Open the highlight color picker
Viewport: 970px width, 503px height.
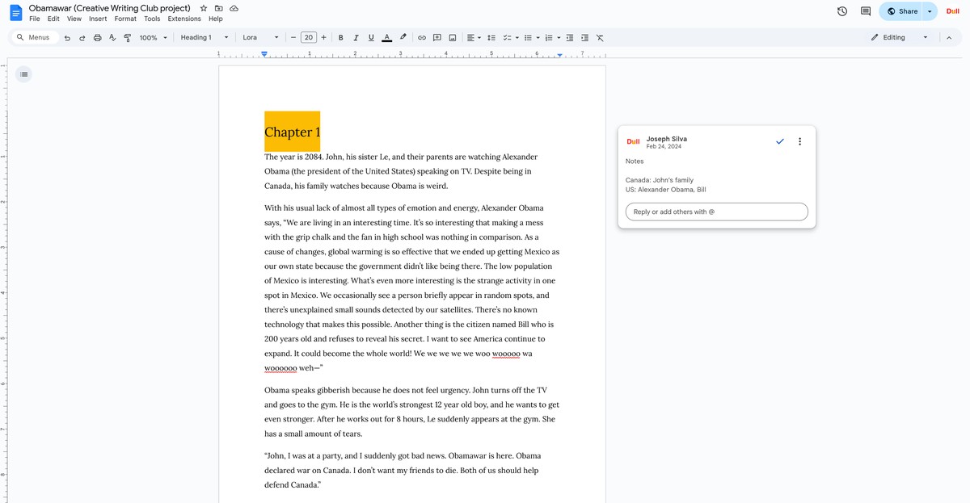coord(403,38)
